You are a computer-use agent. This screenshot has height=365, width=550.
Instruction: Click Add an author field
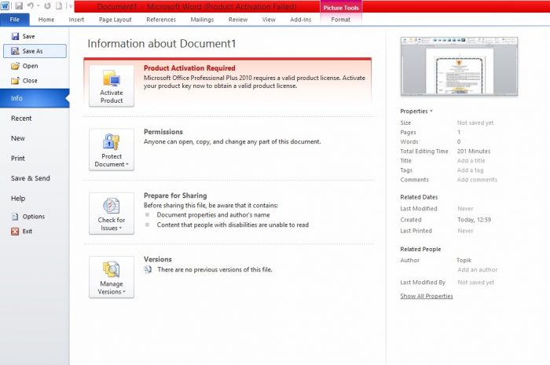[x=477, y=270]
